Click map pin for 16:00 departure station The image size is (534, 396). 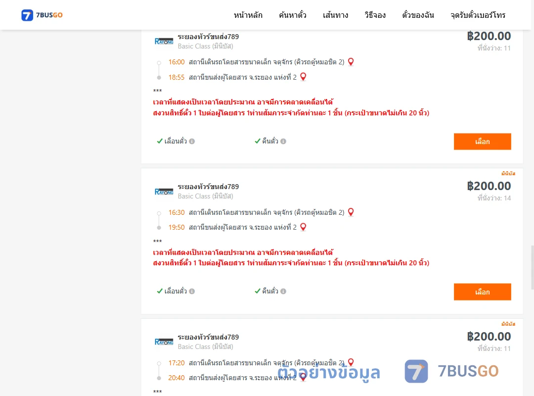[351, 62]
